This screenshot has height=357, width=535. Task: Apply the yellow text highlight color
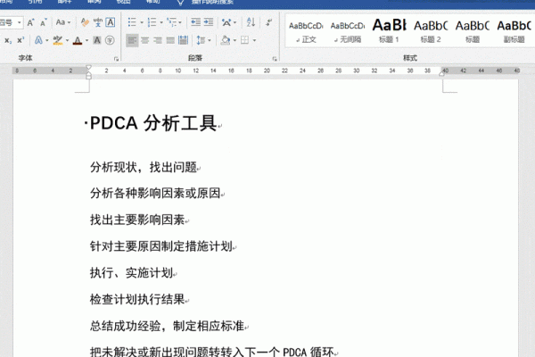point(58,40)
